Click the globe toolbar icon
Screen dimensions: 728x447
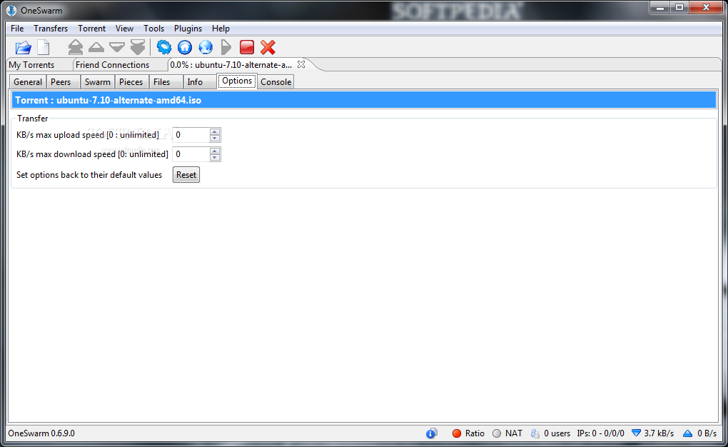pyautogui.click(x=206, y=47)
